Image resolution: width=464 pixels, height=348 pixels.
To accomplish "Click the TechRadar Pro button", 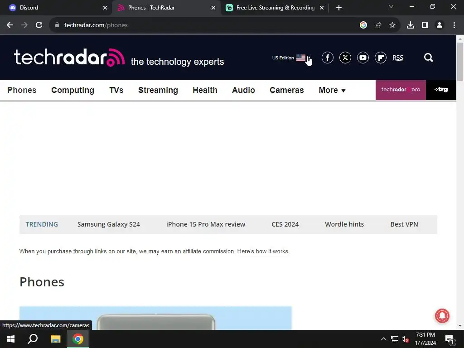I will 401,90.
